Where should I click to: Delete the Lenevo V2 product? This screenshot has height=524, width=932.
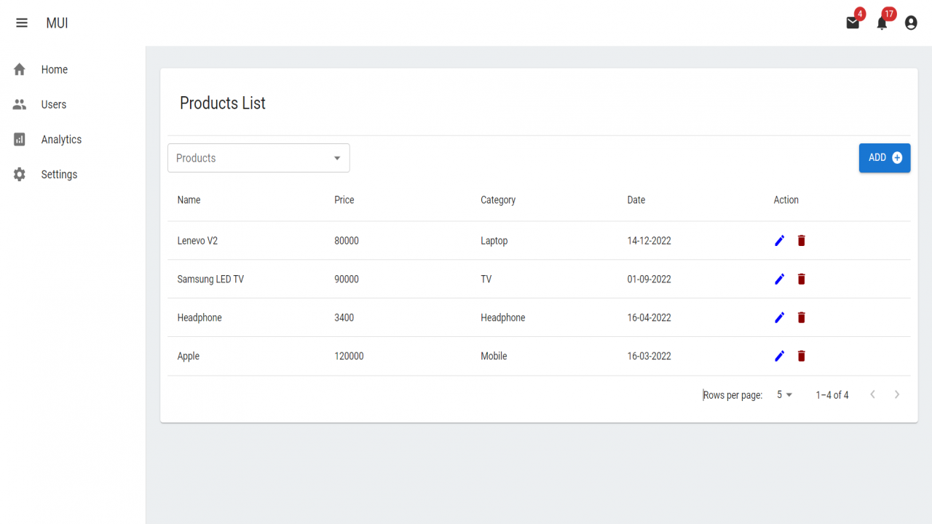801,240
